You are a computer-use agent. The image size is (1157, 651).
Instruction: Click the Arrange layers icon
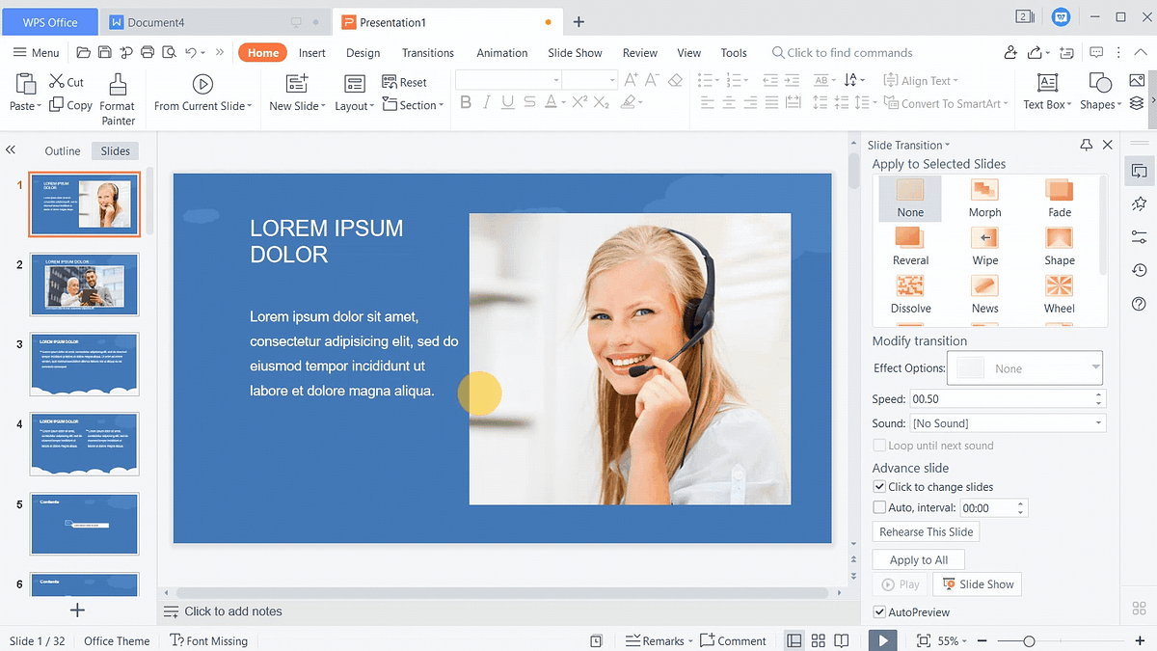tap(1137, 102)
